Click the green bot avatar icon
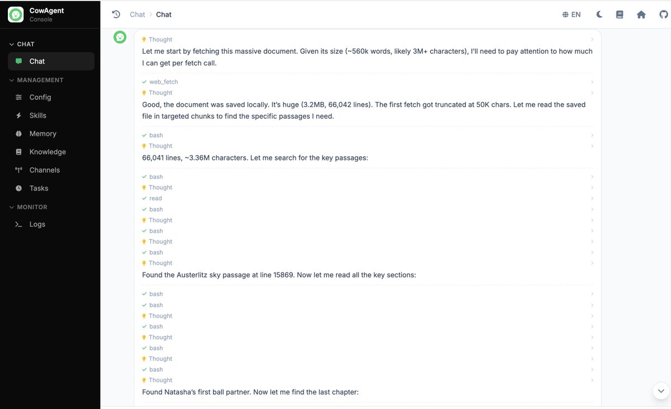Image resolution: width=671 pixels, height=409 pixels. pos(120,37)
